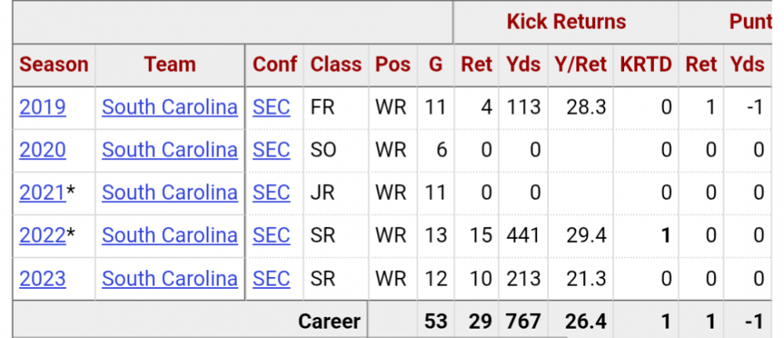Open the 2021 season link

pos(42,192)
